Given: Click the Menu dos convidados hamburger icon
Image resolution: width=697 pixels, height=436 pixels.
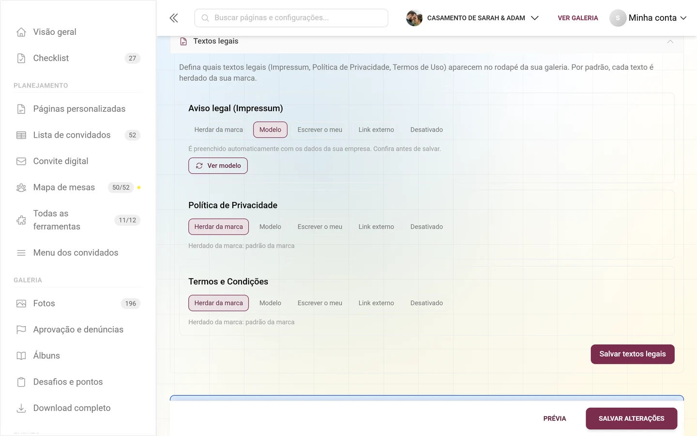Looking at the screenshot, I should click(x=21, y=253).
